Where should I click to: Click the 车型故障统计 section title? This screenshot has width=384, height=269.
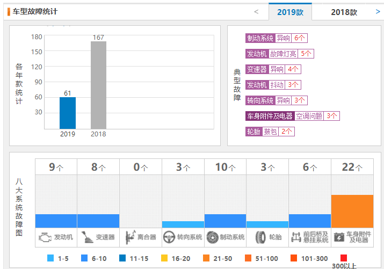[35, 11]
